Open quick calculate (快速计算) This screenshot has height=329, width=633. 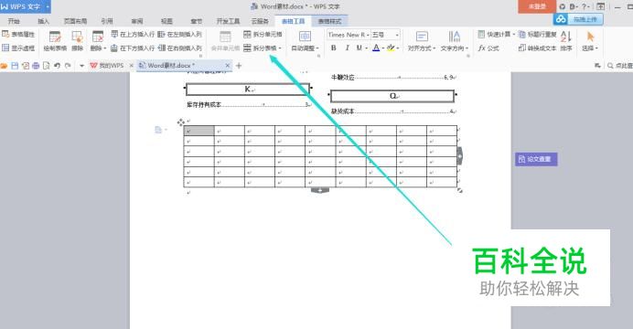[496, 35]
